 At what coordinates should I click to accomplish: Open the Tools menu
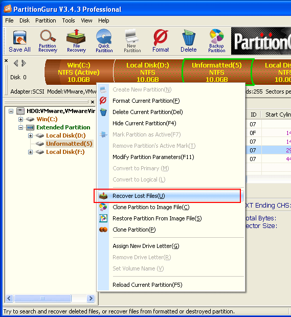[69, 20]
